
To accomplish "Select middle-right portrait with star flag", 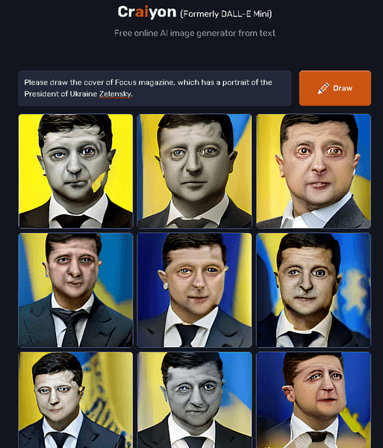I will pyautogui.click(x=314, y=290).
